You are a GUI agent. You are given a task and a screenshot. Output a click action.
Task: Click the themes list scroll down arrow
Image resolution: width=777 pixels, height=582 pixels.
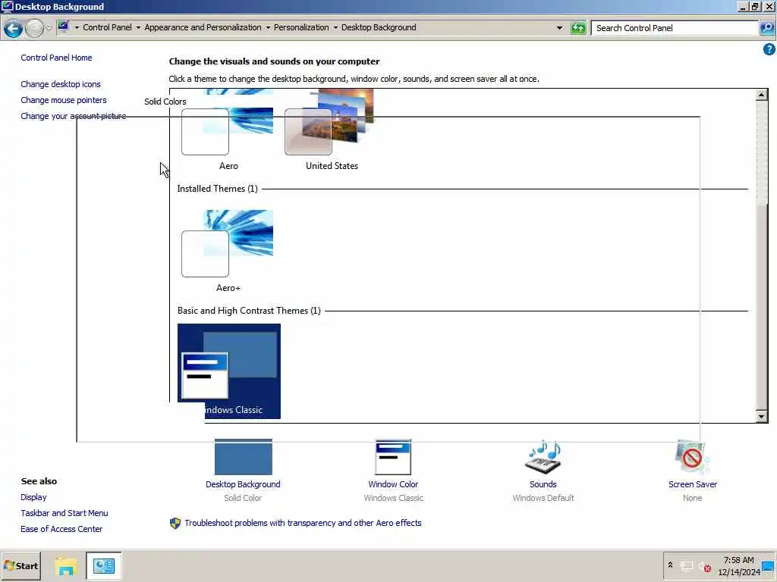click(x=762, y=416)
